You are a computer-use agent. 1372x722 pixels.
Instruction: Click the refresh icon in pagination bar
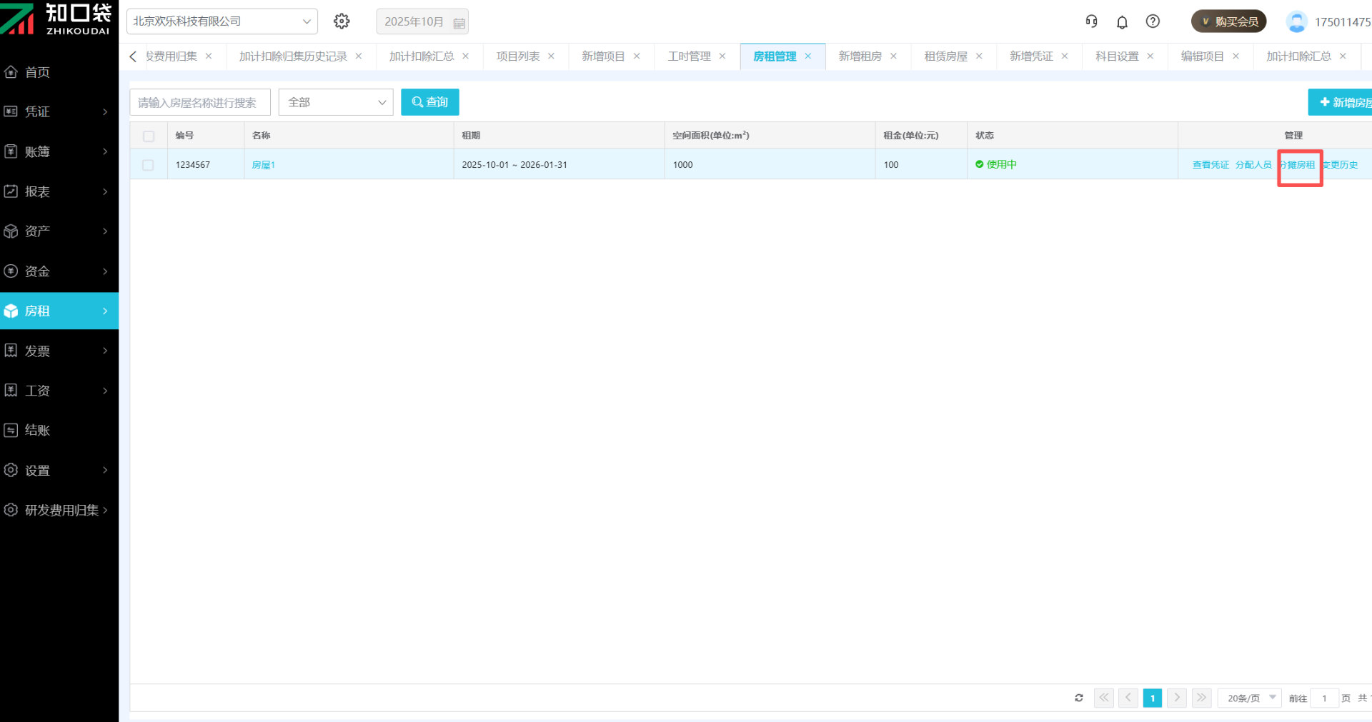coord(1079,698)
